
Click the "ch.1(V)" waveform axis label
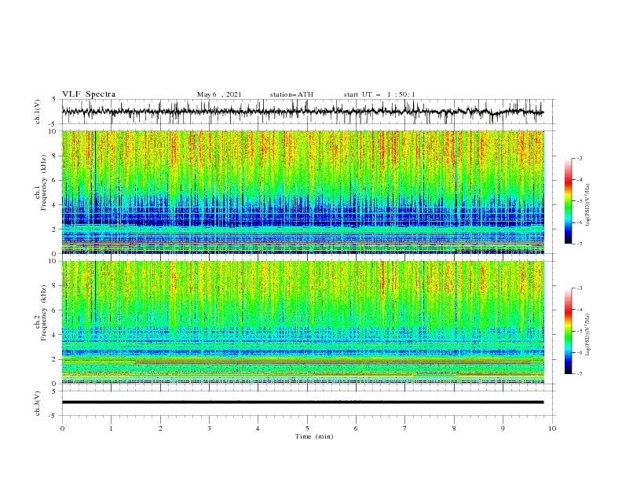point(38,112)
